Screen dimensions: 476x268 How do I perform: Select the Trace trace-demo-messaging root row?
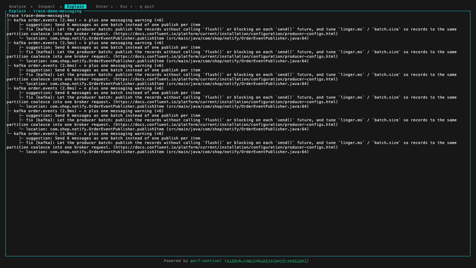click(38, 16)
